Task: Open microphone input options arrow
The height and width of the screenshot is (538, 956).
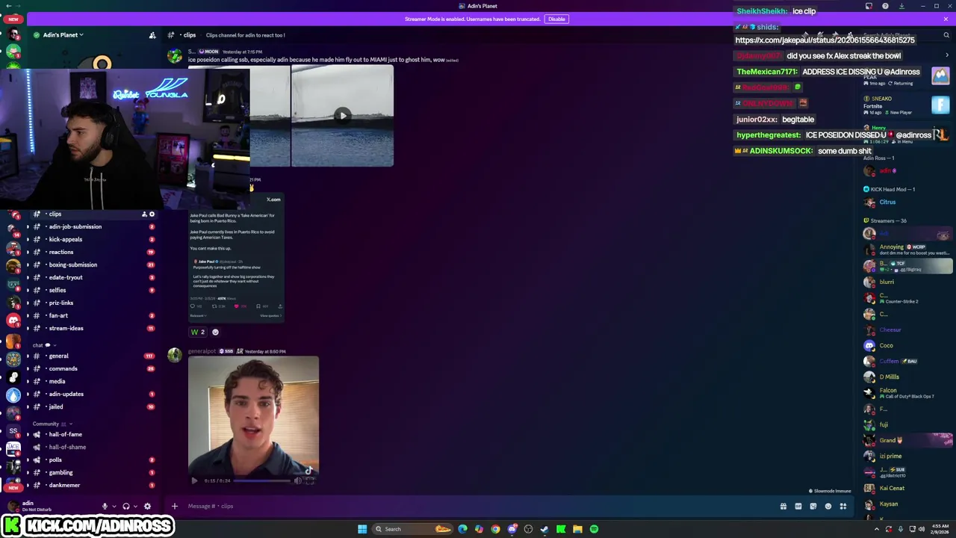Action: click(x=114, y=506)
